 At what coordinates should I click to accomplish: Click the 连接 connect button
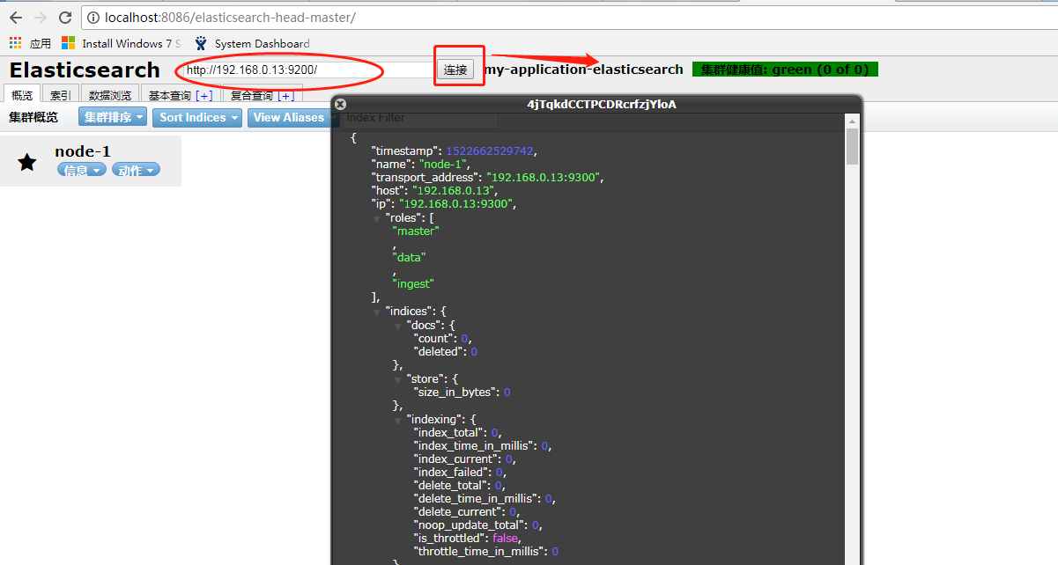click(455, 70)
